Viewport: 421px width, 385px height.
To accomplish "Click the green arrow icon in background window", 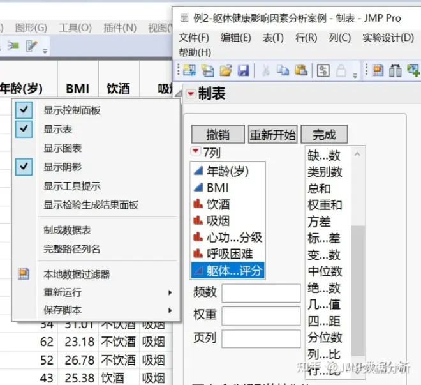I will (13, 46).
